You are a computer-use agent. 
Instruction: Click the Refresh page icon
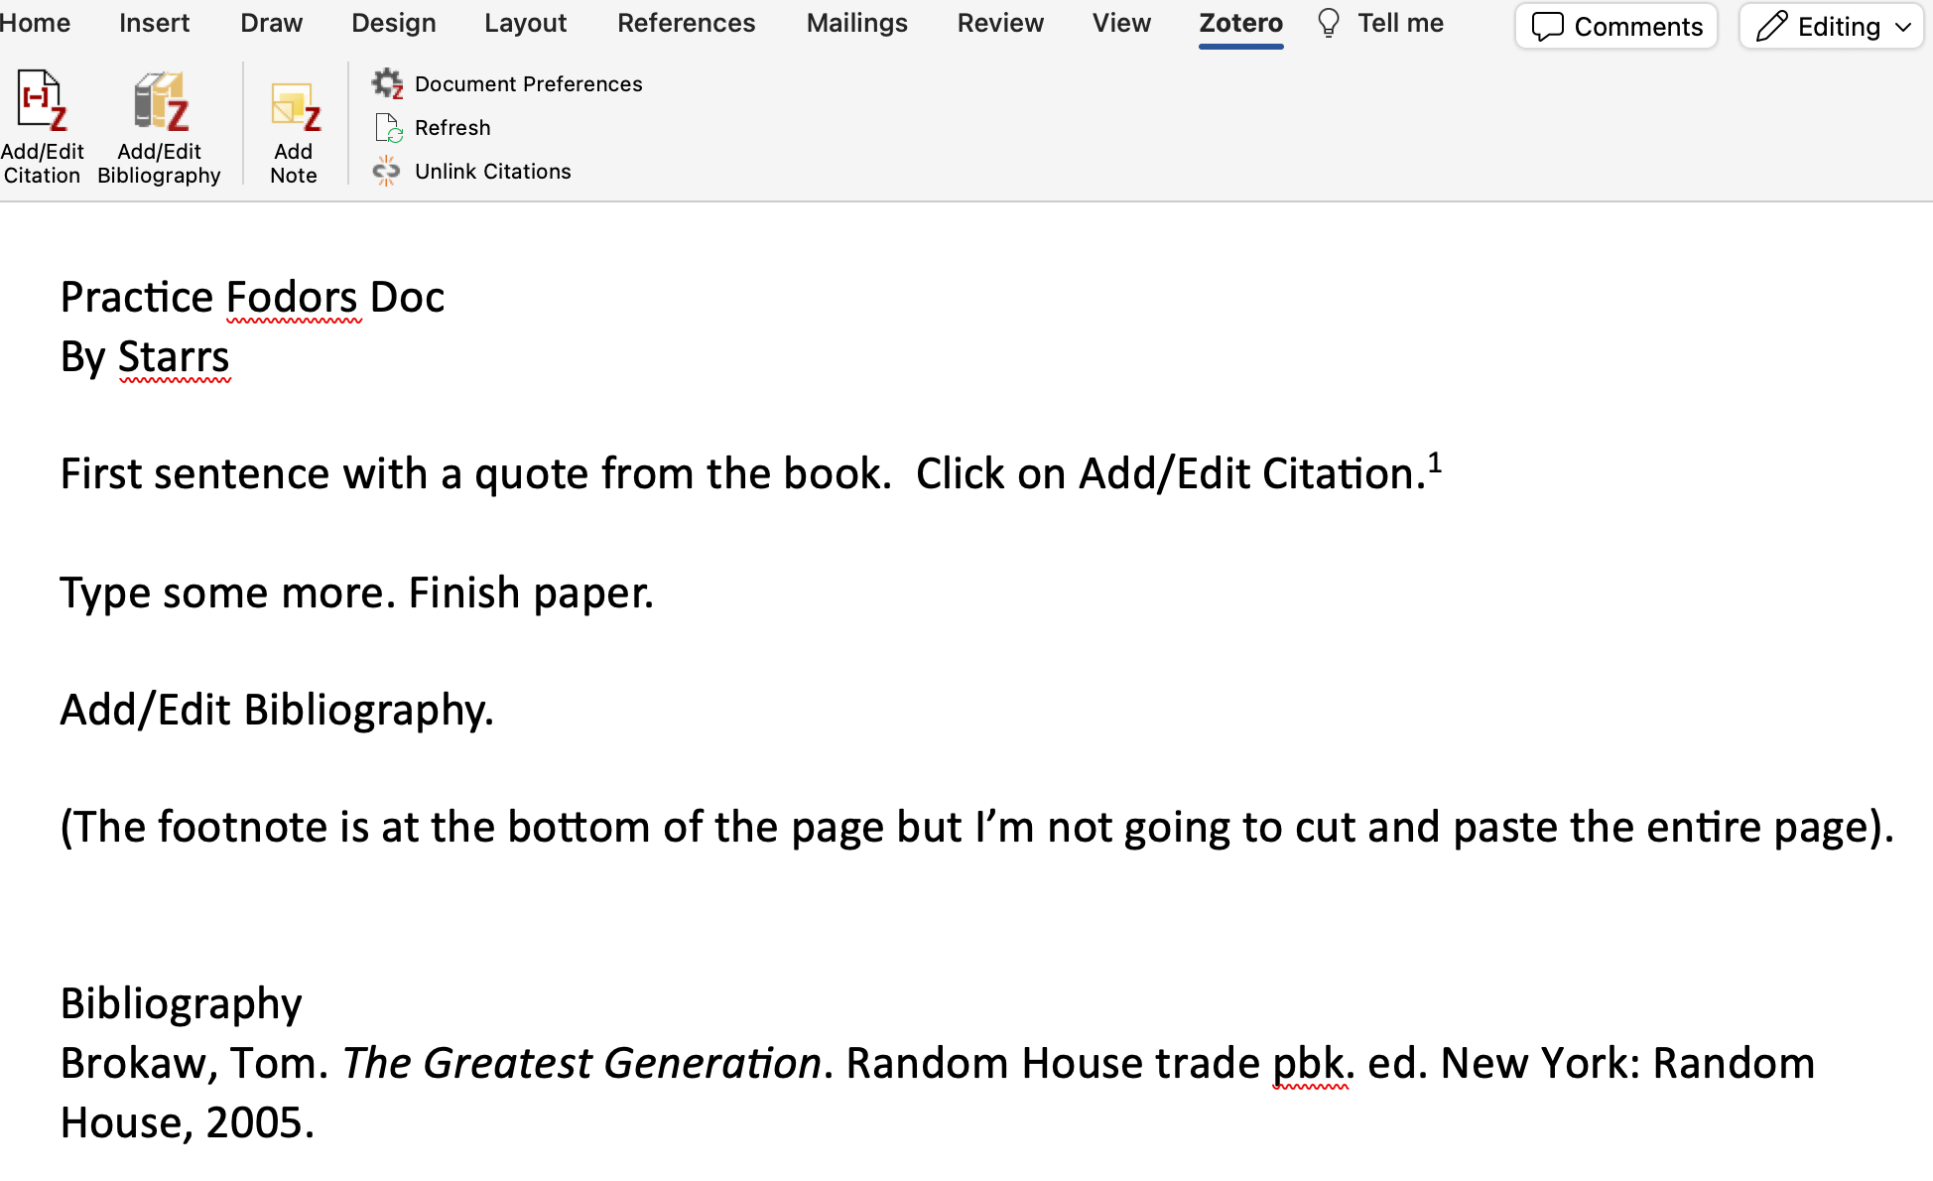tap(388, 128)
